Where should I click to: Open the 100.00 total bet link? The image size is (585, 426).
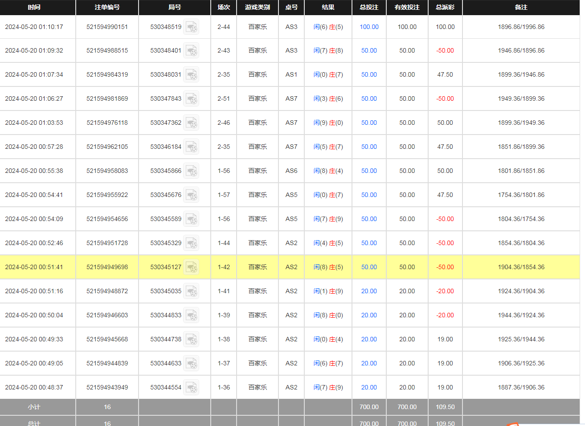click(369, 27)
